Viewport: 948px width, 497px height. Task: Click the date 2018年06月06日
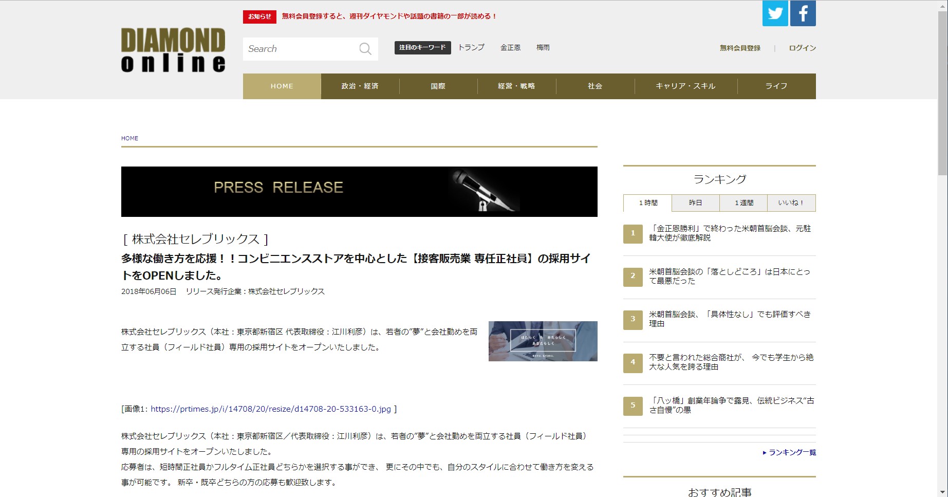148,291
